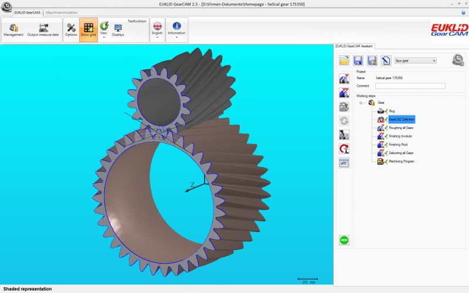This screenshot has height=293, width=469.
Task: Minimize the EUKLID GearCAM window
Action: pyautogui.click(x=451, y=4)
